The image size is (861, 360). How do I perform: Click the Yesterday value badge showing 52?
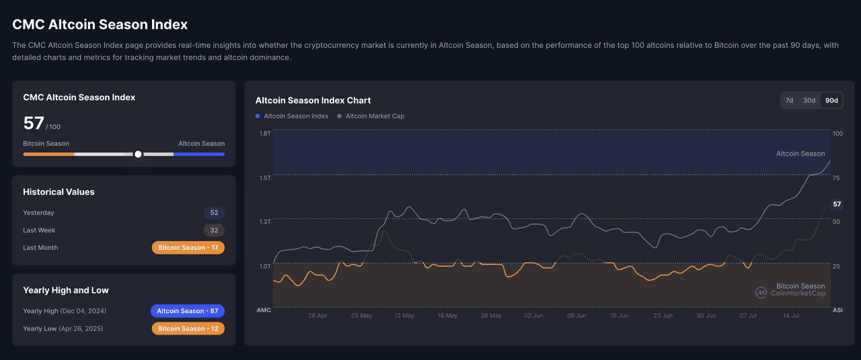point(214,213)
